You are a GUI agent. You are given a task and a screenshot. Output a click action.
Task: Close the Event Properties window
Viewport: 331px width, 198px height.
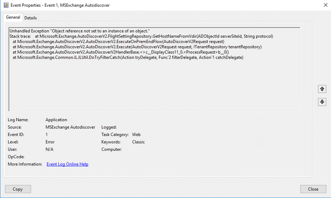click(325, 5)
